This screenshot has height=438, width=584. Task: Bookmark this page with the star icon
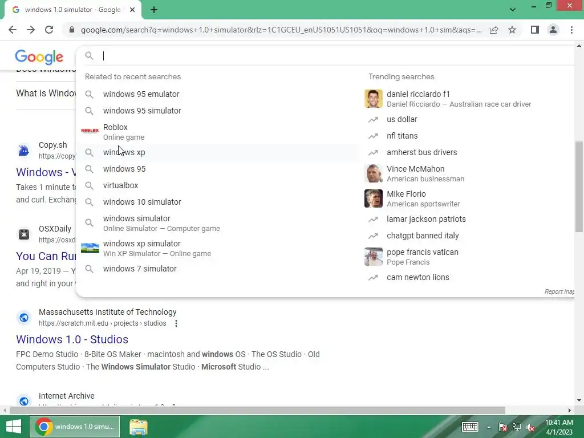pos(512,30)
